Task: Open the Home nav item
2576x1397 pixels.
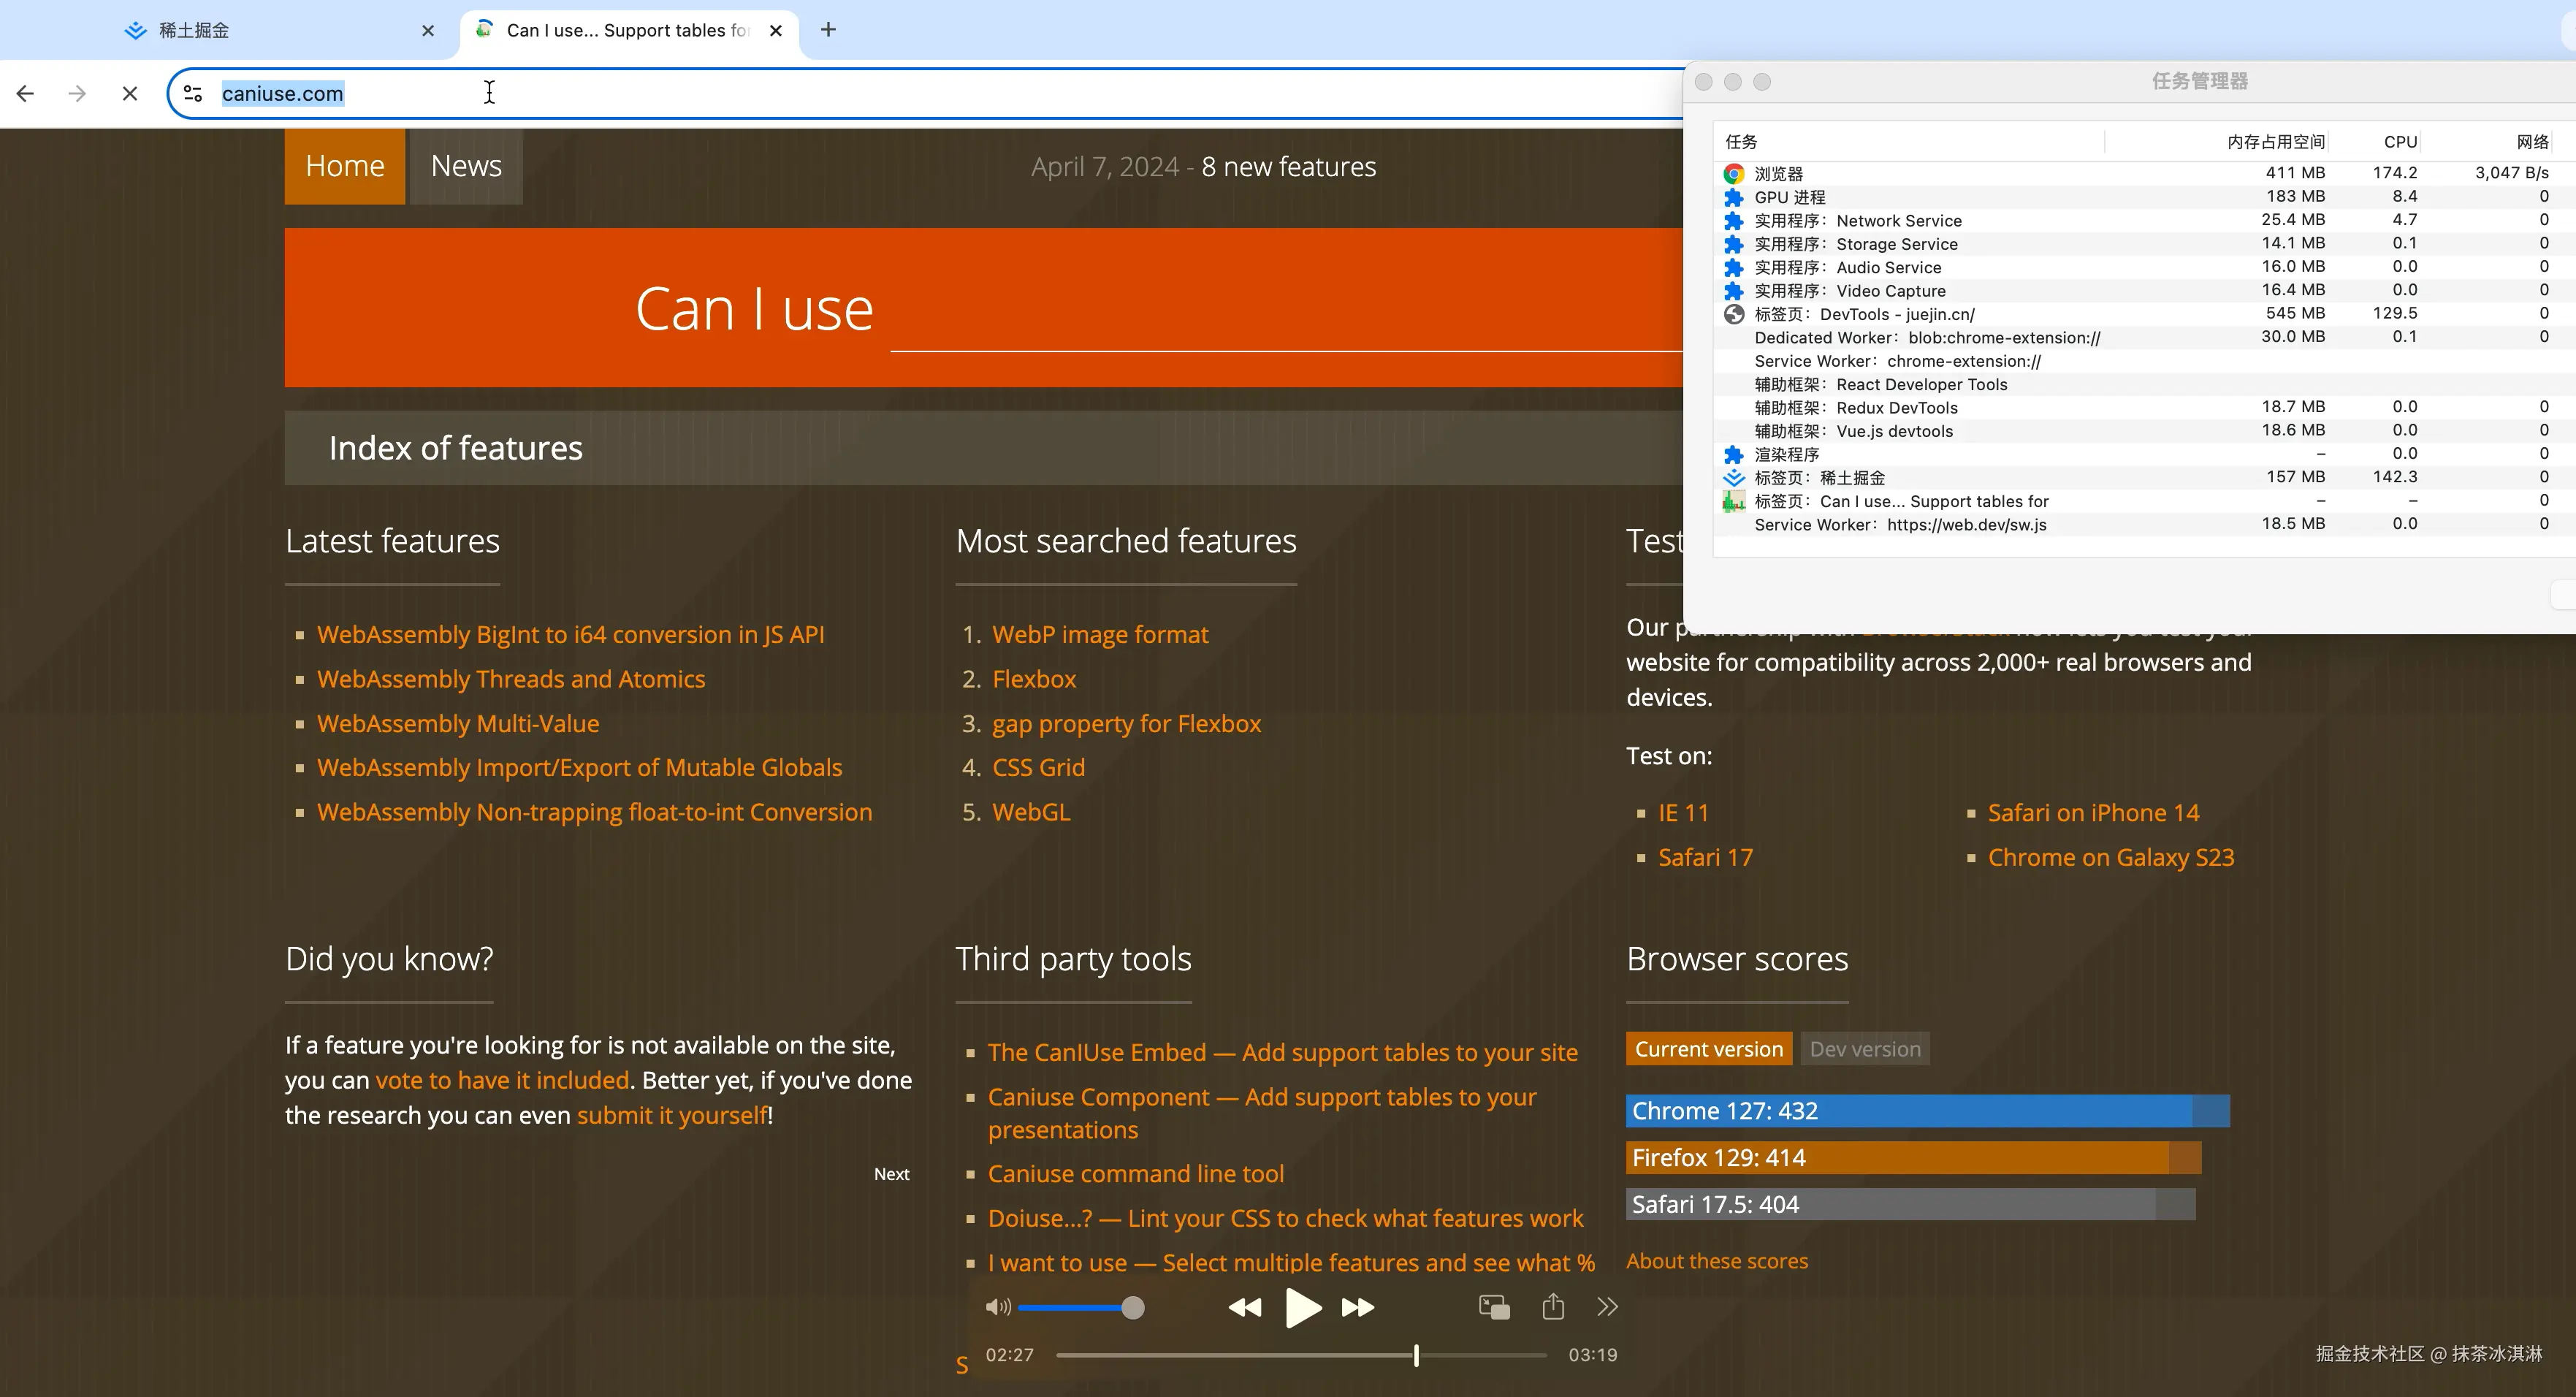Action: click(x=345, y=166)
